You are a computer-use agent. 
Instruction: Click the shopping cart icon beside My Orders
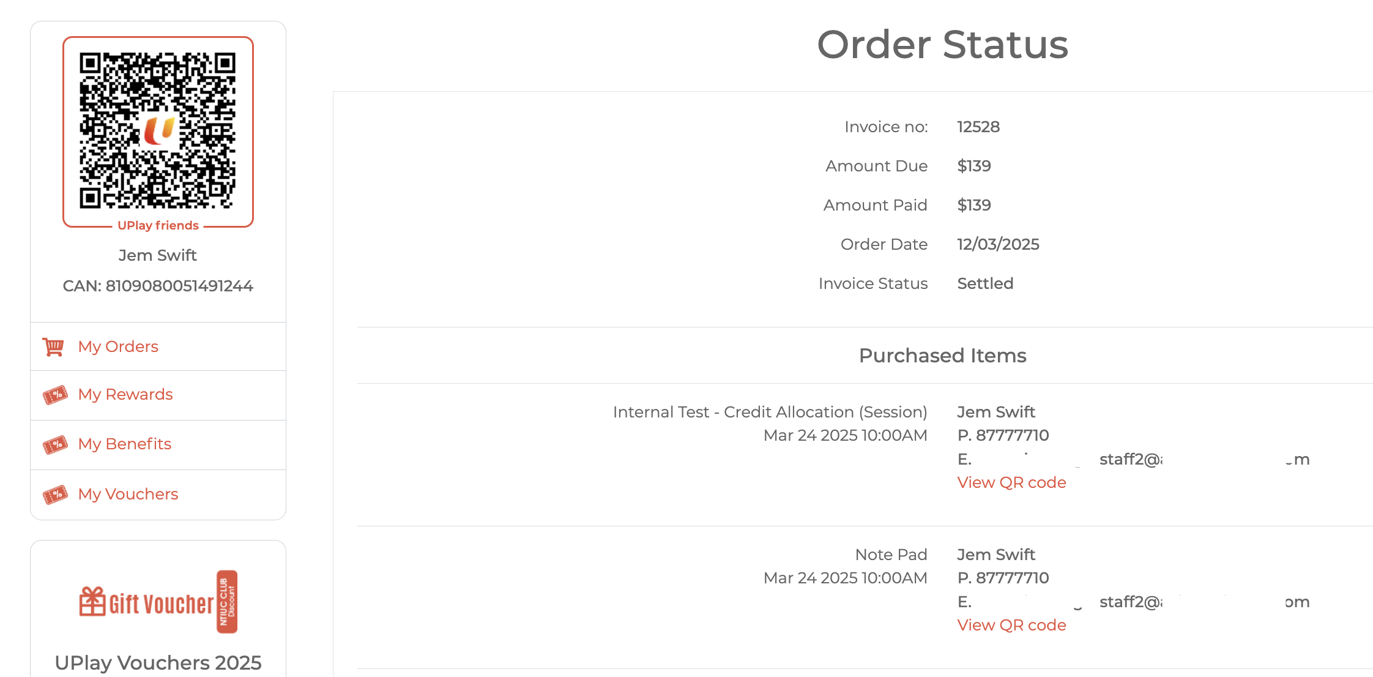click(53, 346)
